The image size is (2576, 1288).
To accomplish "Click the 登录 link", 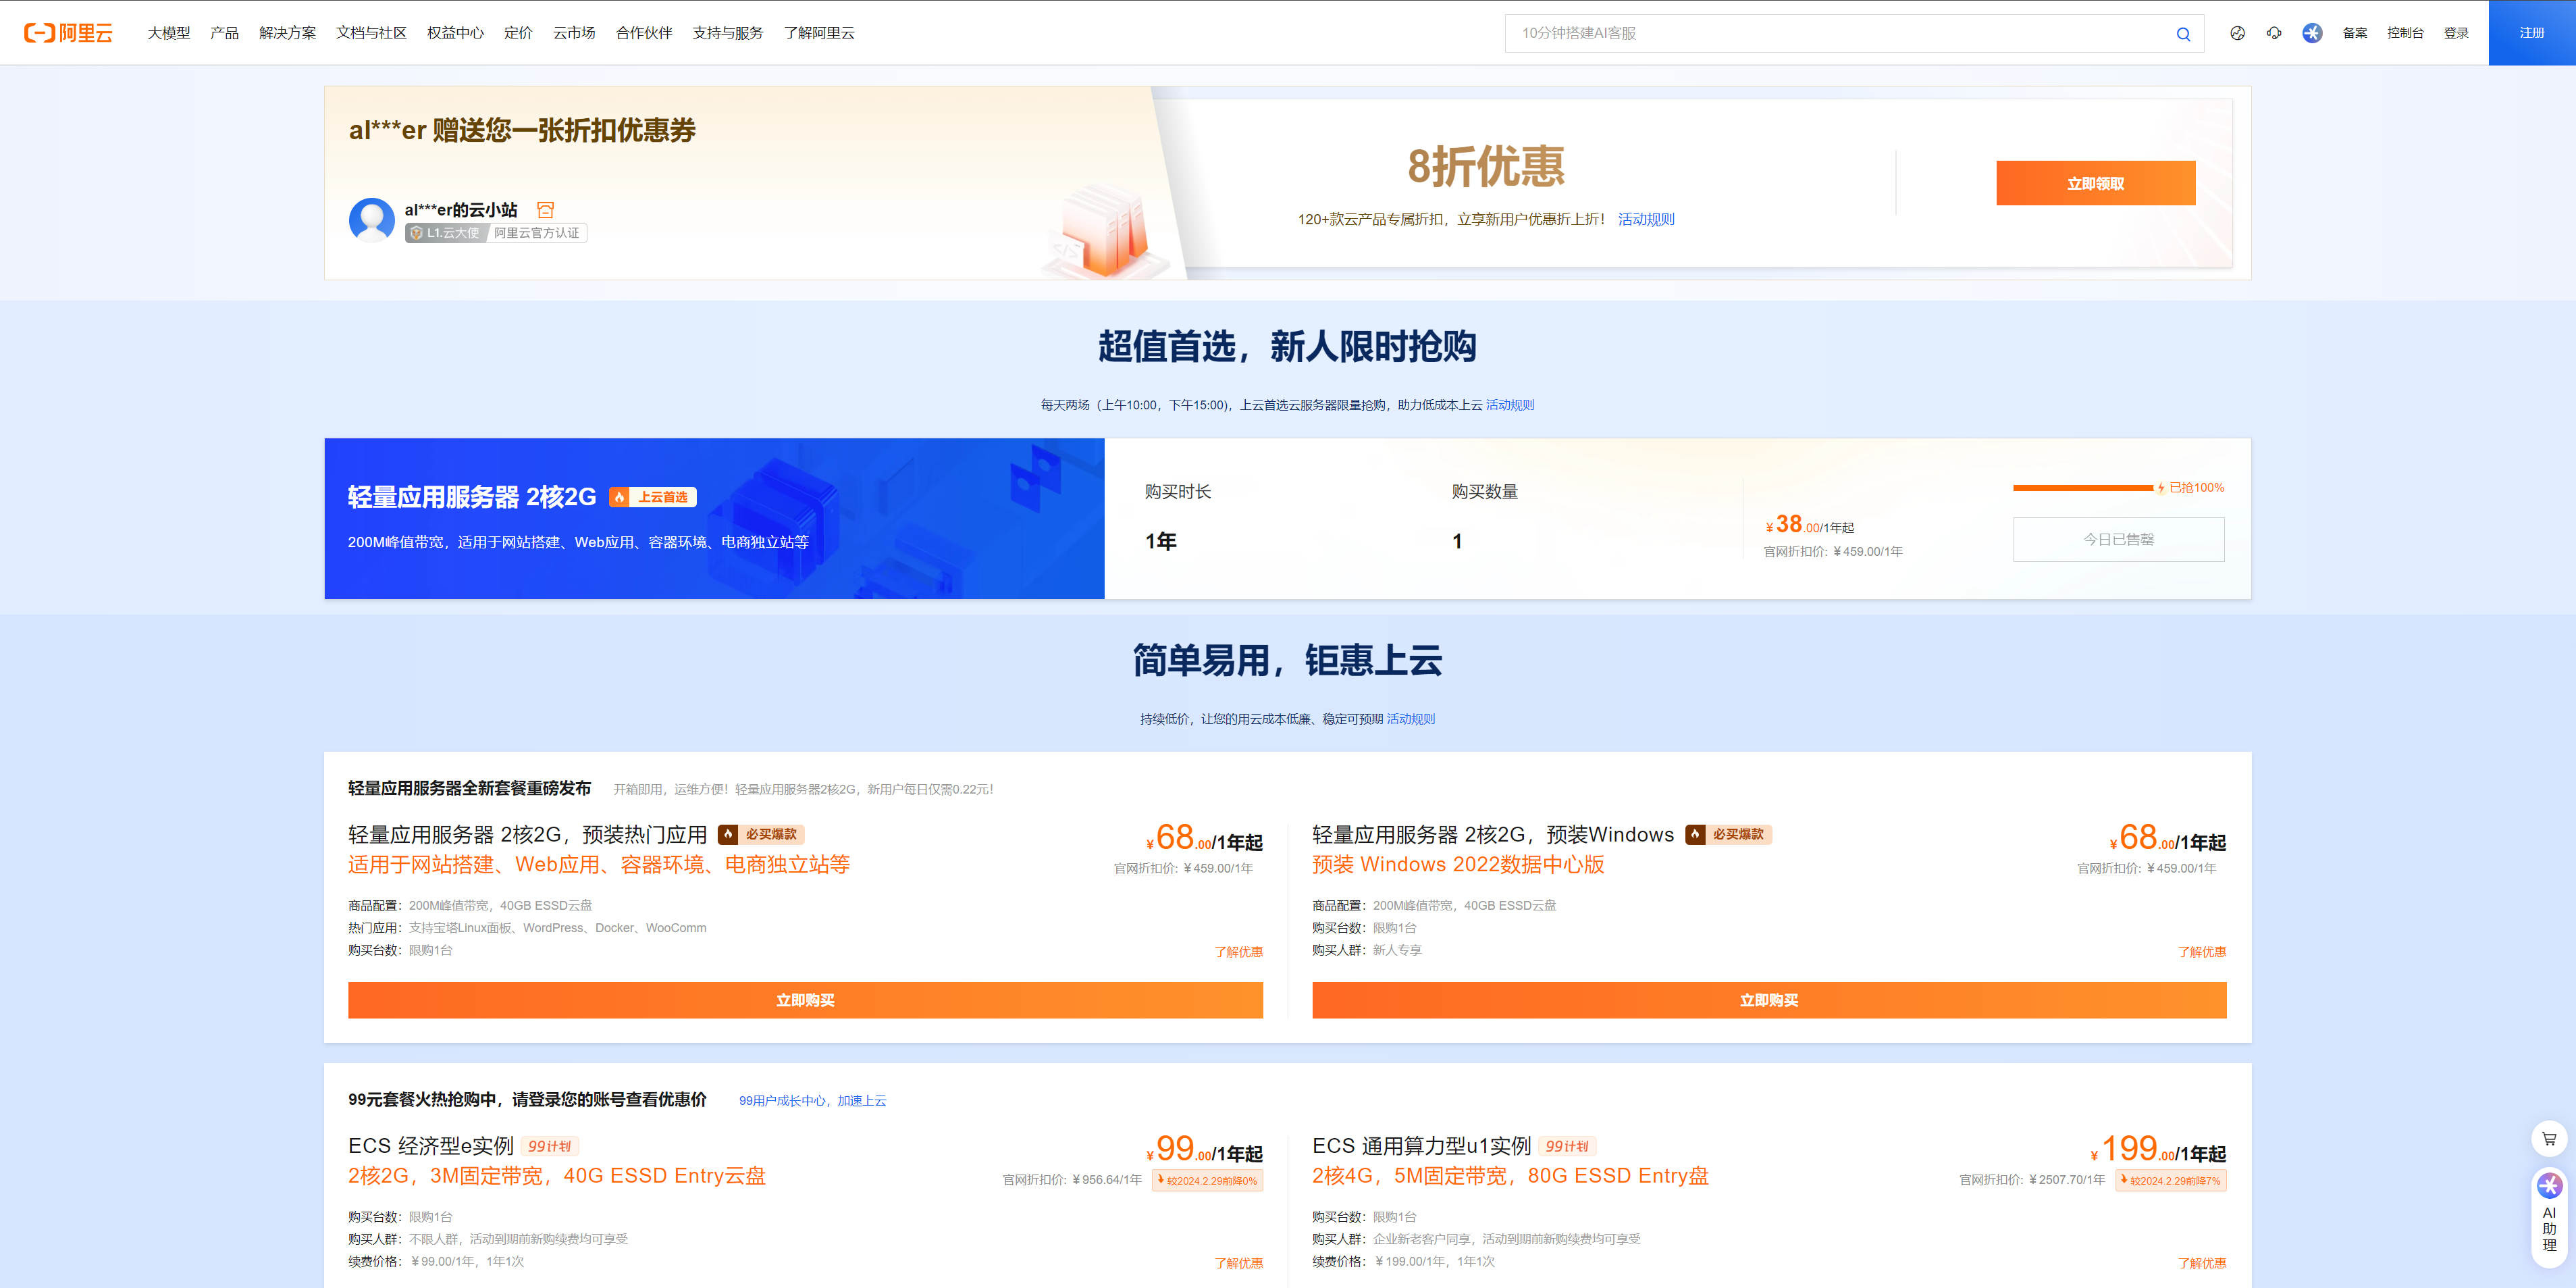I will point(2456,33).
